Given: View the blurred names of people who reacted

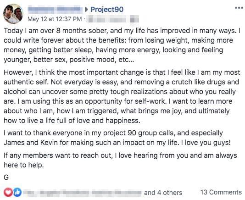Looking at the screenshot, I should tap(82, 193).
